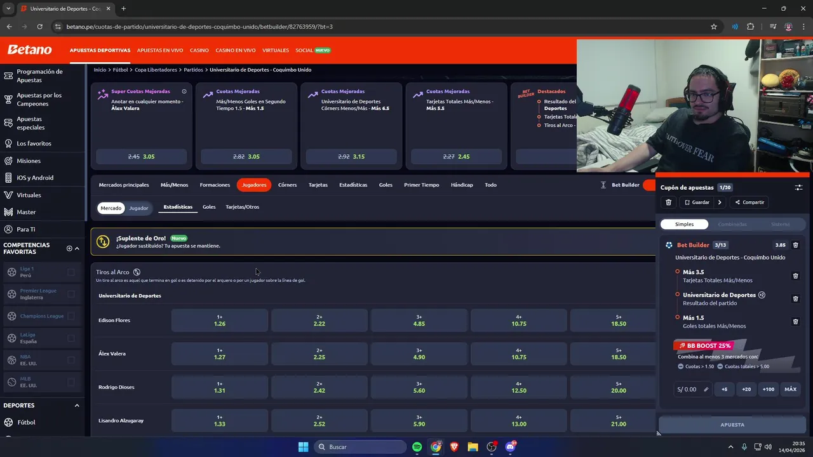Reload the page in browser
The image size is (813, 457).
39,27
